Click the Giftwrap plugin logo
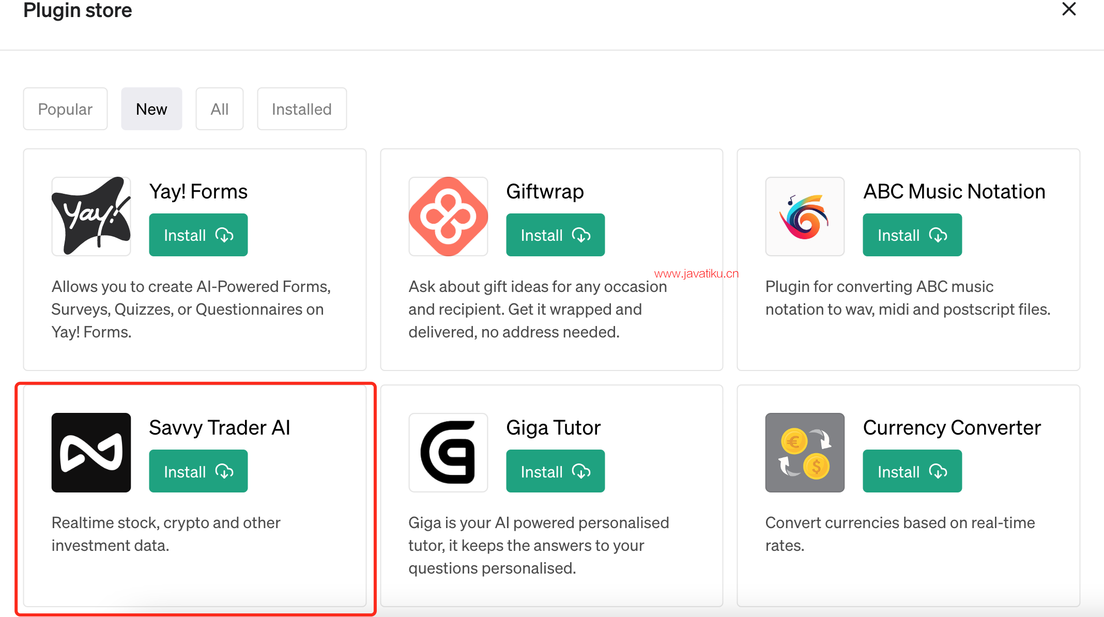1104x617 pixels. (x=448, y=217)
